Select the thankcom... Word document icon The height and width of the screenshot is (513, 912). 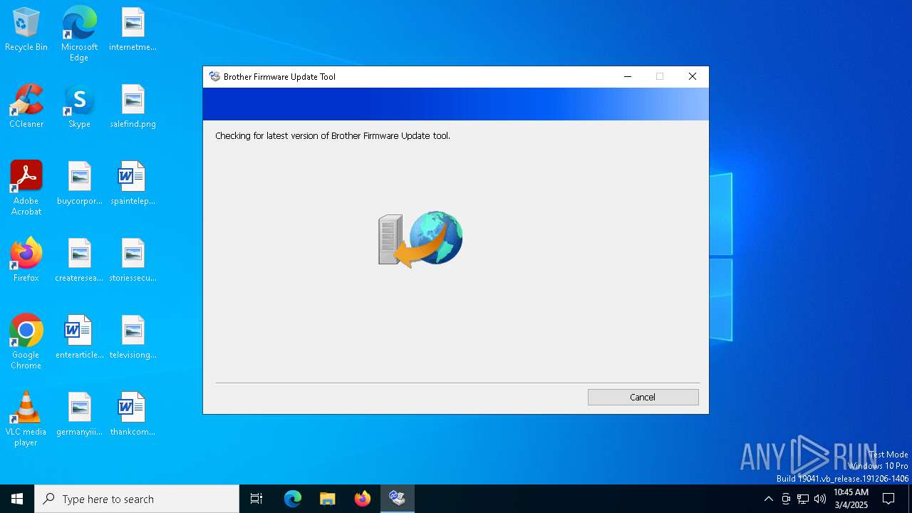pos(133,415)
